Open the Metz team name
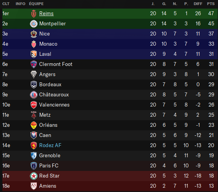 45,115
